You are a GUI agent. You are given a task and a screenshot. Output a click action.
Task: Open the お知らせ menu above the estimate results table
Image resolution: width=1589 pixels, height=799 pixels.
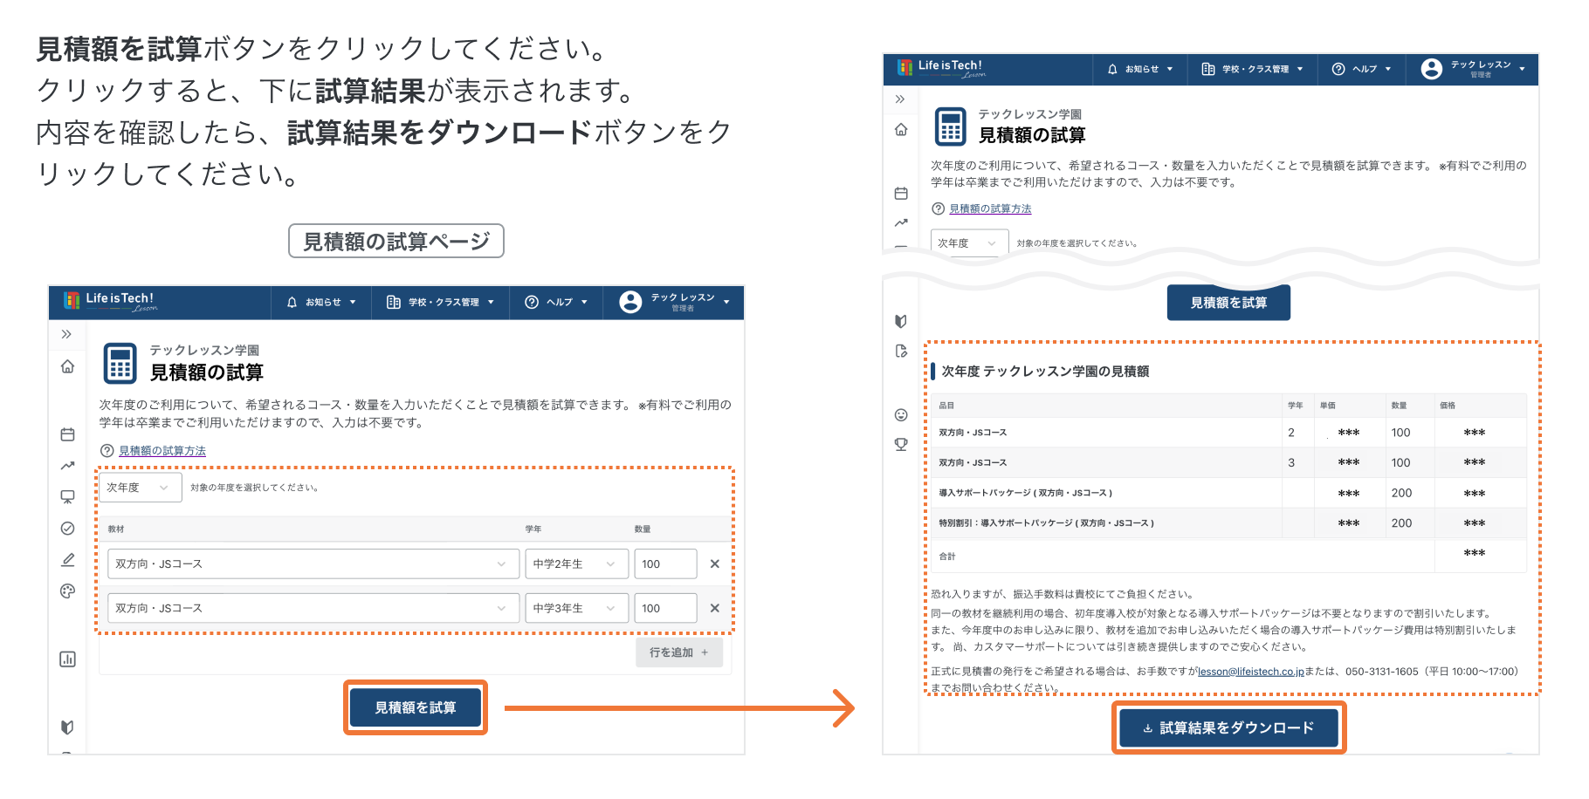coord(1140,69)
